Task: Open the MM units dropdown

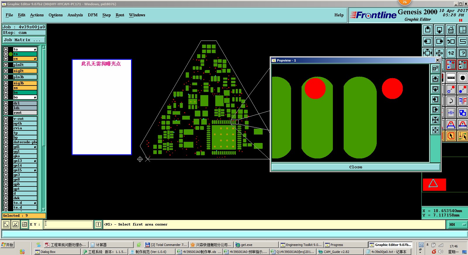Action: click(x=457, y=224)
